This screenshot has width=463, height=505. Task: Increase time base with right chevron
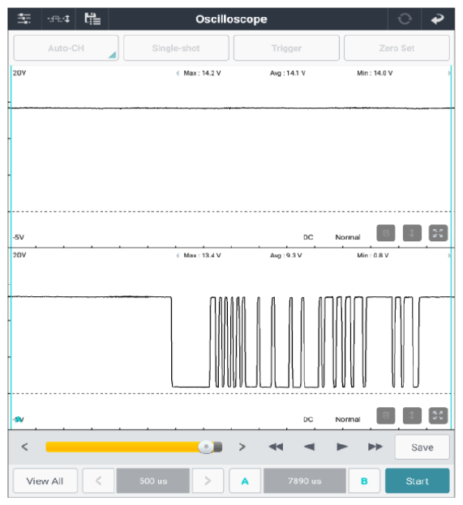click(x=208, y=481)
